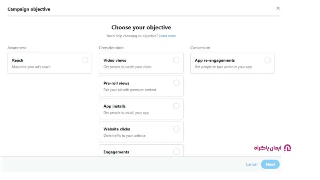This screenshot has width=320, height=180.
Task: Click the Consideration category label
Action: point(111,48)
